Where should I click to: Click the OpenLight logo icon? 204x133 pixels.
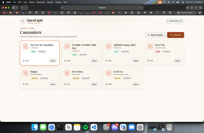(23, 21)
